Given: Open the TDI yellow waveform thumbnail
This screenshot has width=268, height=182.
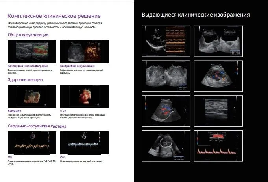Looking at the screenshot, I should (x=32, y=143).
